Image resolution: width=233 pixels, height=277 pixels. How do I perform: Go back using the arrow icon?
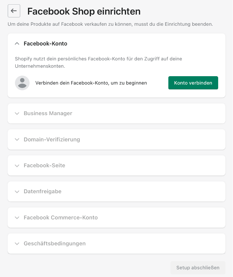pos(14,11)
